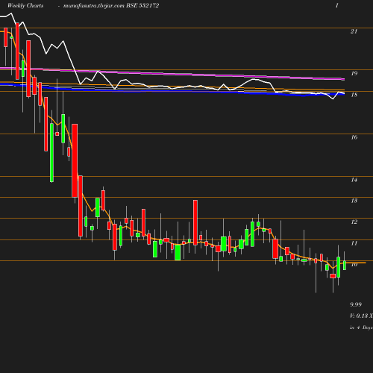
Task: Click the last price value 9.99
Action: tap(356, 304)
